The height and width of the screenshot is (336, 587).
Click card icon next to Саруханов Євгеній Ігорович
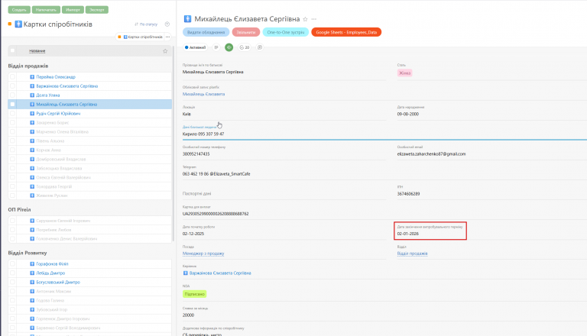[32, 221]
